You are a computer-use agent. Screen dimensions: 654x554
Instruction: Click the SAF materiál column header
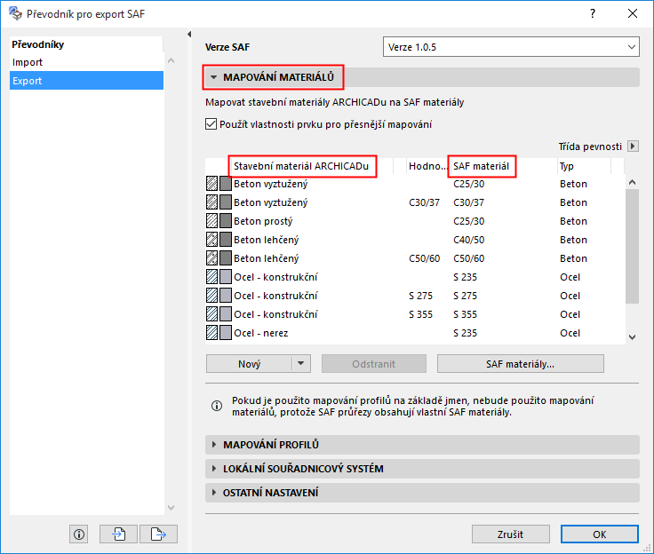482,166
